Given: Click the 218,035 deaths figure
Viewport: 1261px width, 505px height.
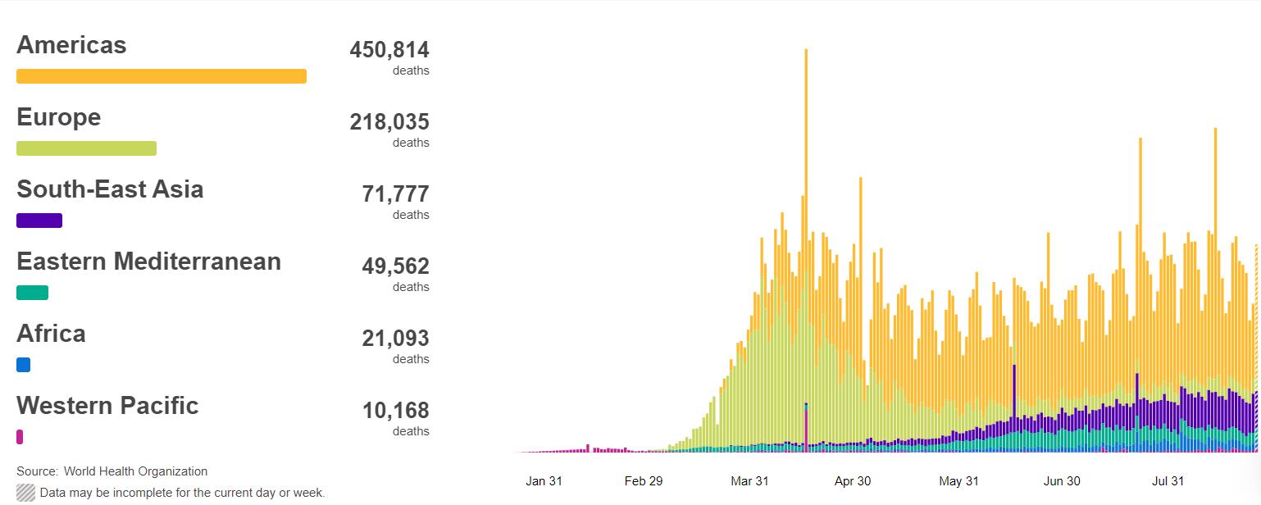Looking at the screenshot, I should [389, 122].
